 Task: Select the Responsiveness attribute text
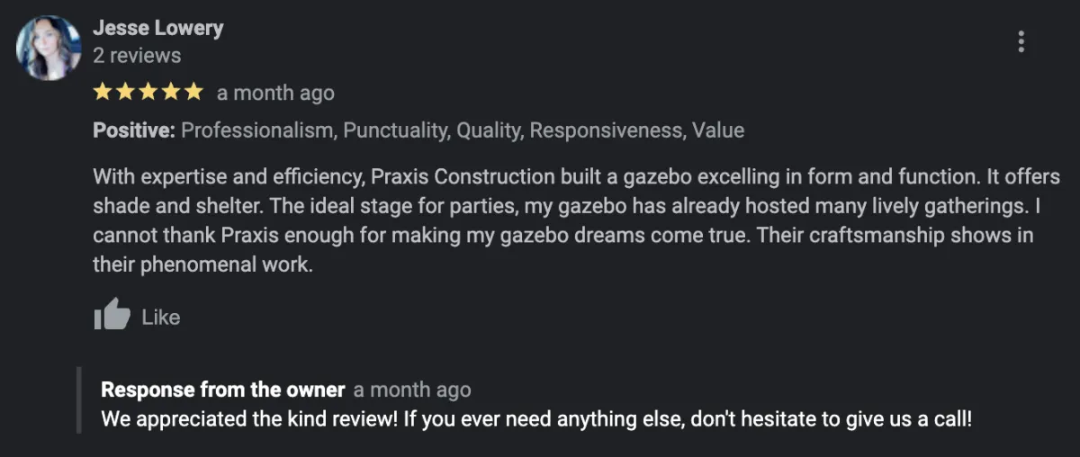tap(607, 130)
